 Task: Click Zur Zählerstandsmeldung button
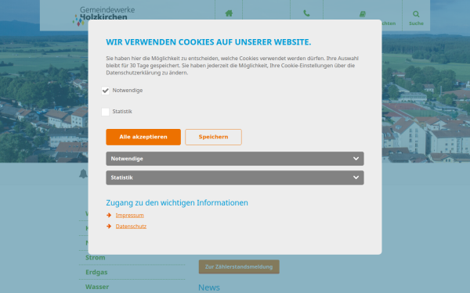pos(239,266)
